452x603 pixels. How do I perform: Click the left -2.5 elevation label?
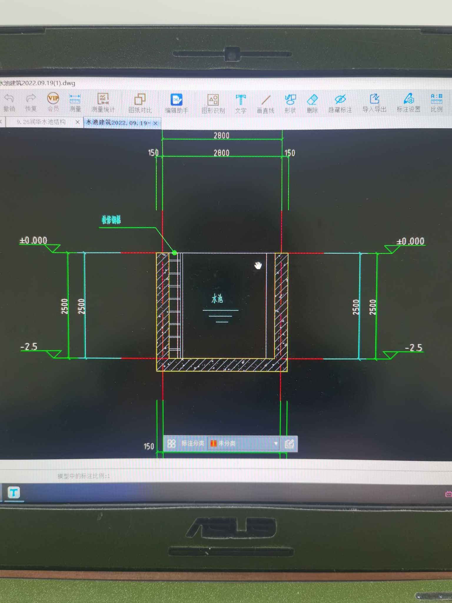tap(29, 346)
